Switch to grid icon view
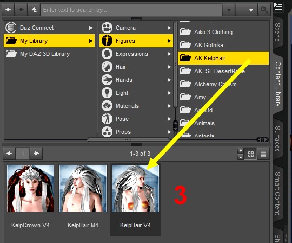 (x=251, y=154)
